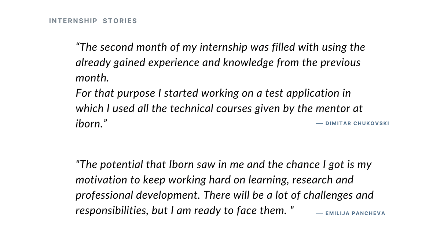Click the line 'which I used all the technical courses'

(219, 109)
